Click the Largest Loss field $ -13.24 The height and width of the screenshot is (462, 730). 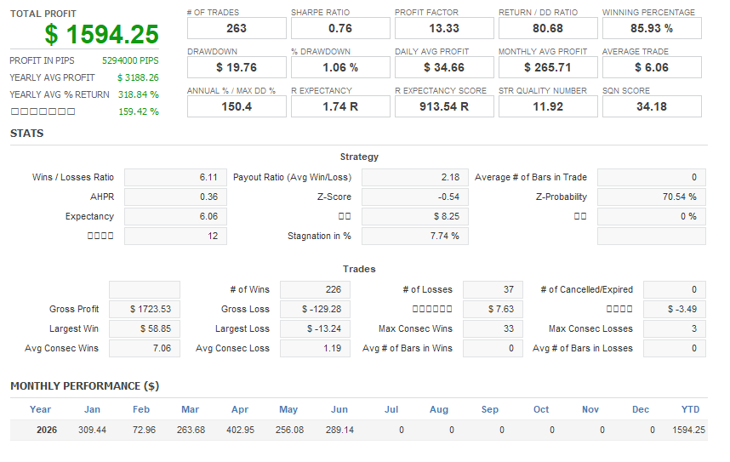[x=315, y=328]
